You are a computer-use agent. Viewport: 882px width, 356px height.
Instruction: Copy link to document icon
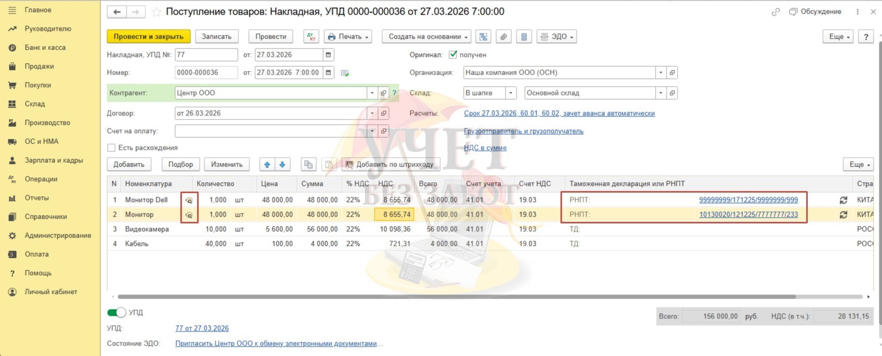click(x=776, y=12)
